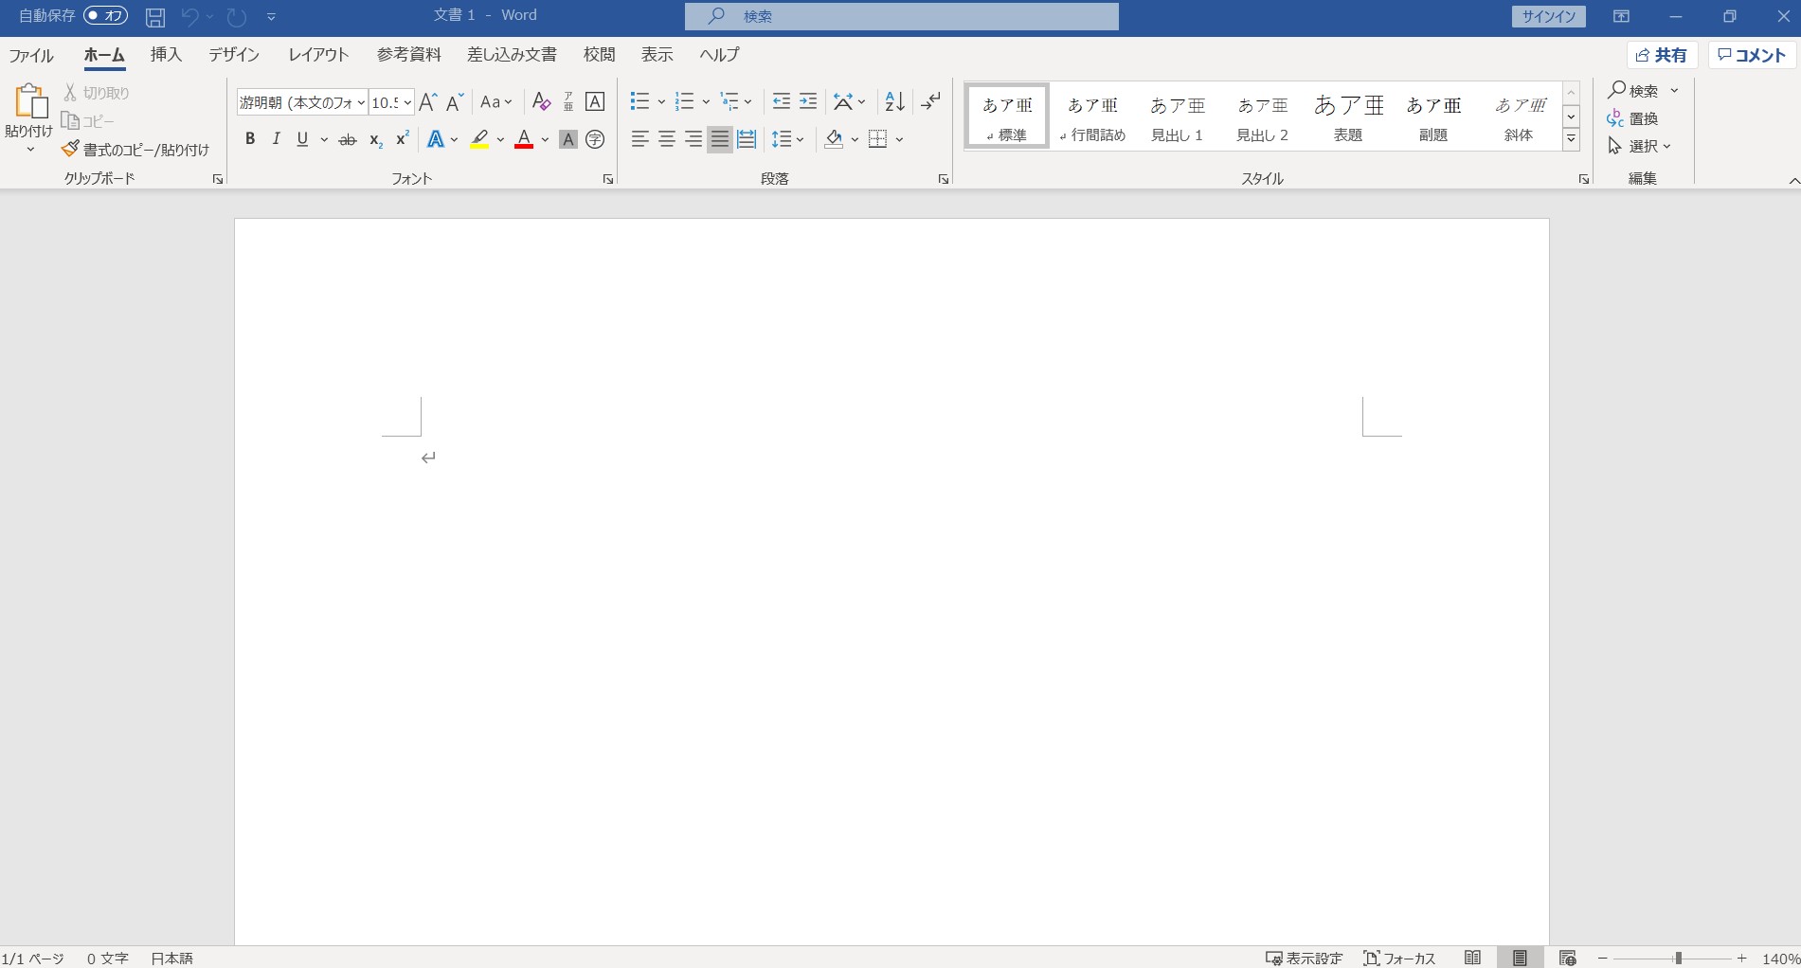This screenshot has height=968, width=1801.
Task: Open the ファイル tab
Action: coord(31,55)
